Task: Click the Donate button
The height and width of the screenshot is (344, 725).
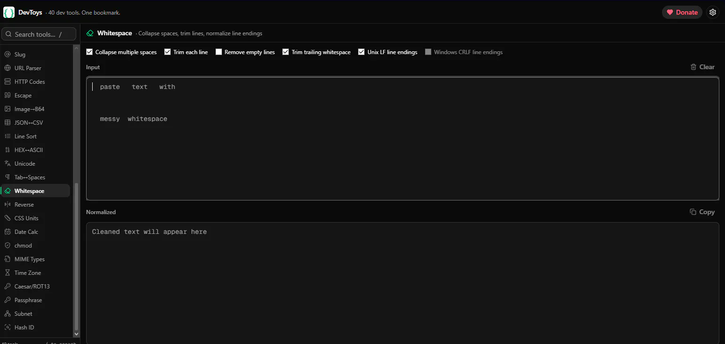Action: pos(682,12)
